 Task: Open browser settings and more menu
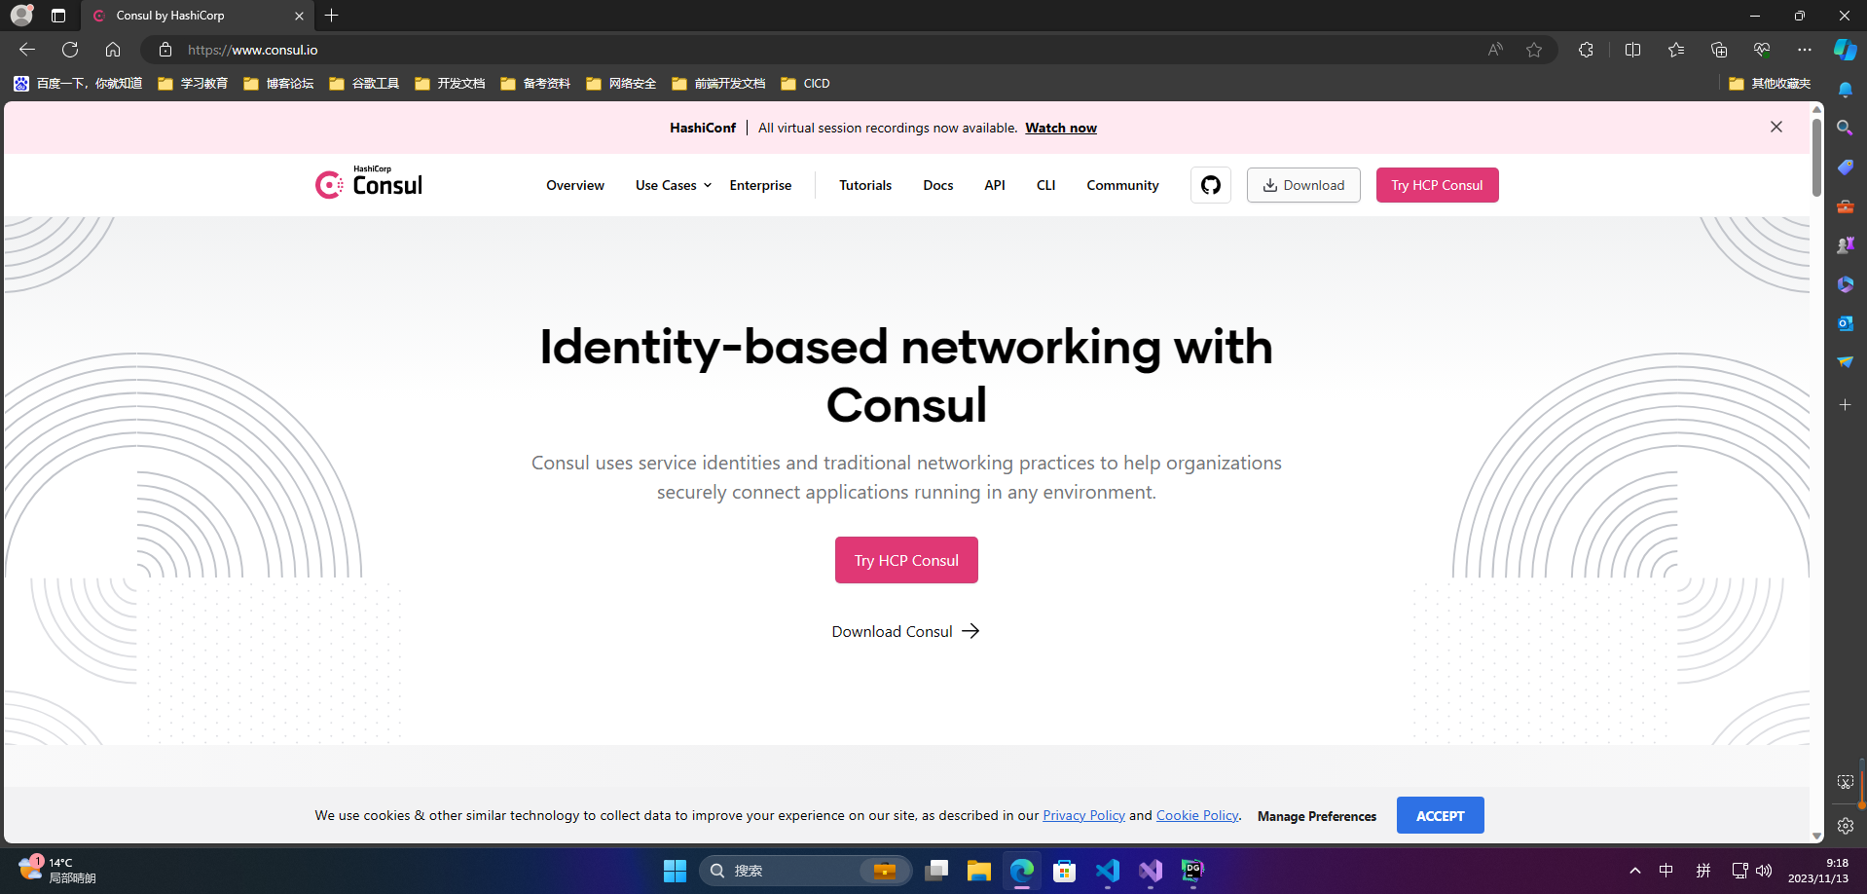click(x=1805, y=50)
